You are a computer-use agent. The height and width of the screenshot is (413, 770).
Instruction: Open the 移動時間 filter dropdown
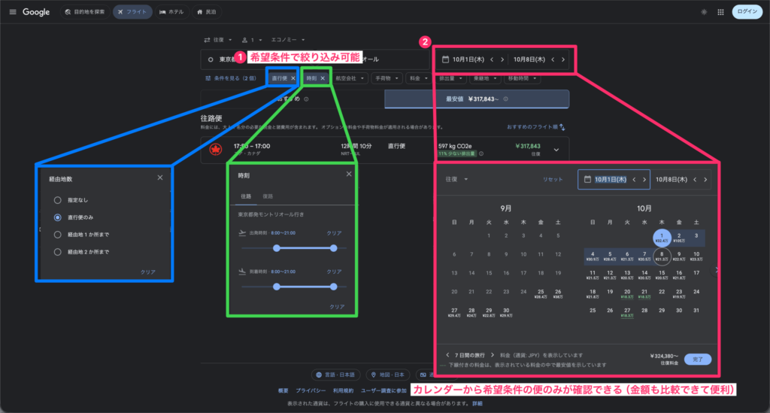tap(522, 78)
